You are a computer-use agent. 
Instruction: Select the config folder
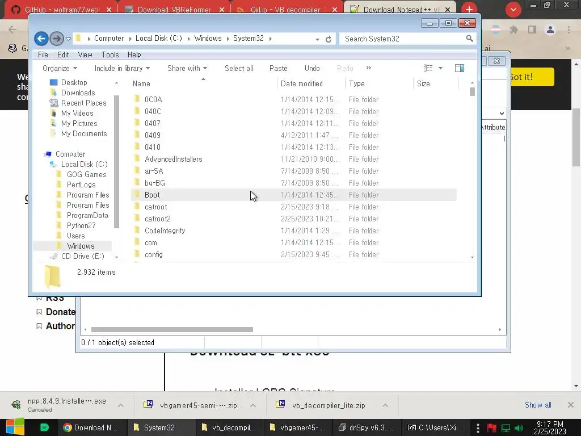(x=293, y=254)
